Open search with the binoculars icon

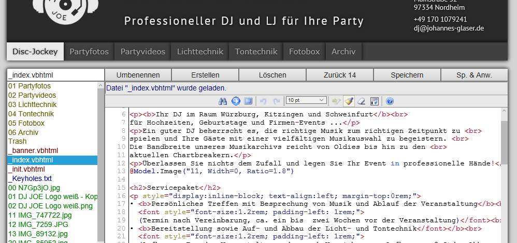(223, 101)
